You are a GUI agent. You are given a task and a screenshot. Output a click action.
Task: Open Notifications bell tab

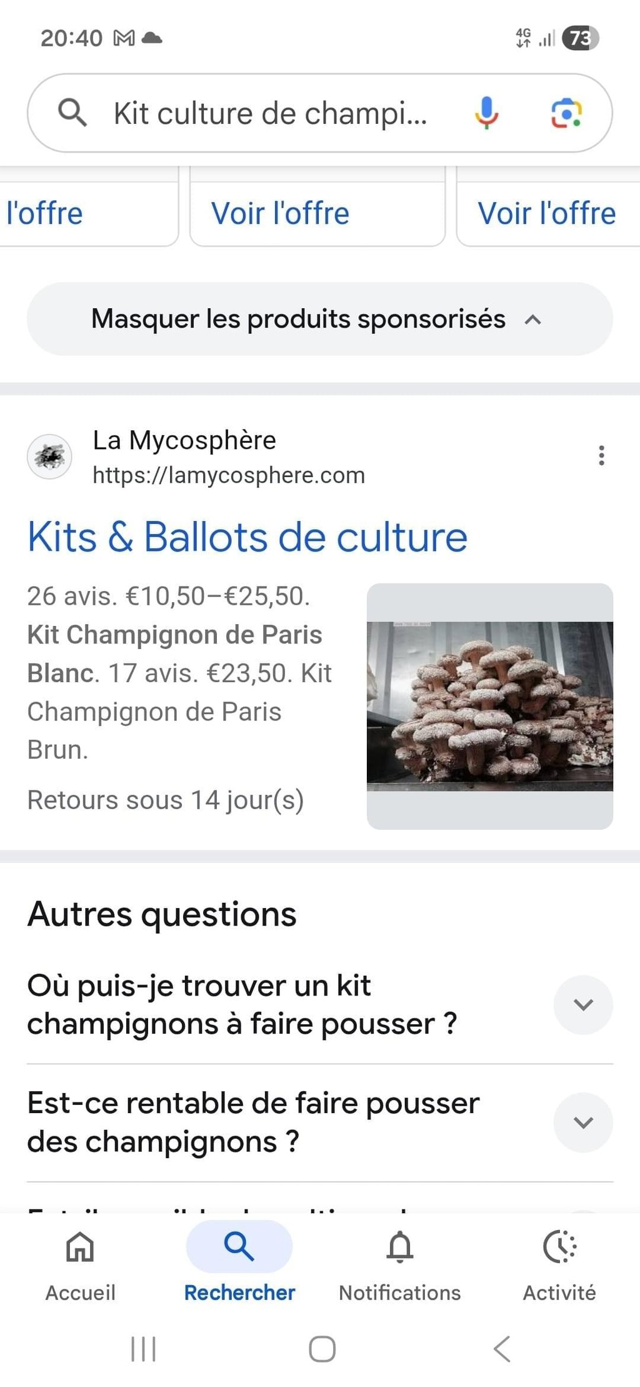[x=400, y=1267]
